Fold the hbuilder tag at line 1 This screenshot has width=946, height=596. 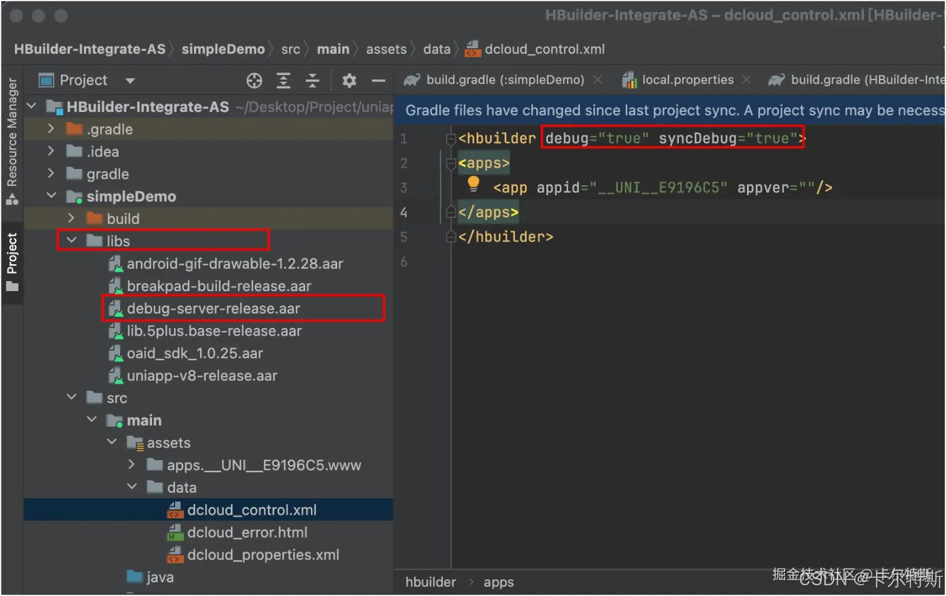[x=451, y=138]
